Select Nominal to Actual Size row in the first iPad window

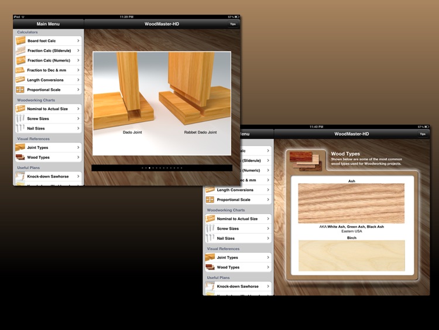pyautogui.click(x=49, y=109)
